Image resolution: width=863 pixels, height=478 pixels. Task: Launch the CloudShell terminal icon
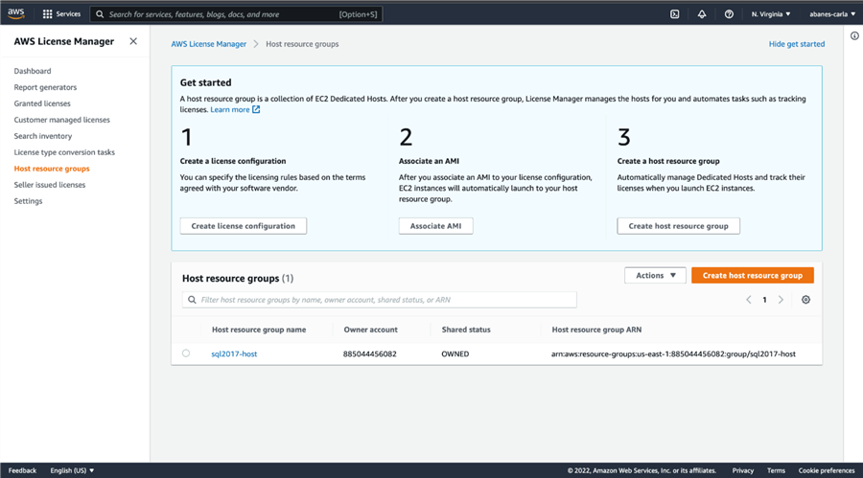click(675, 14)
